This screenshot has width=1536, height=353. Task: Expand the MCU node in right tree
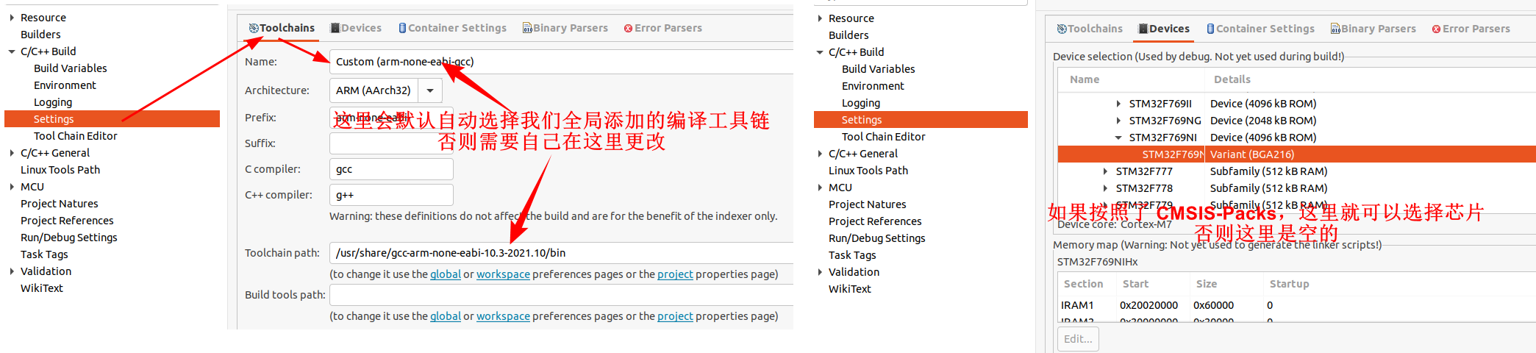point(820,188)
